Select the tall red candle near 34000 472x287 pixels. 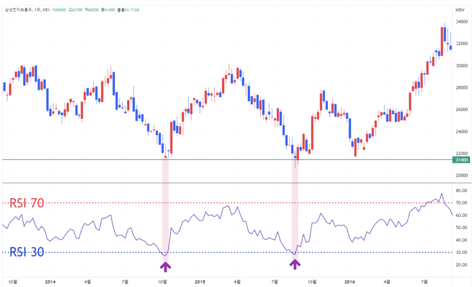(x=441, y=41)
